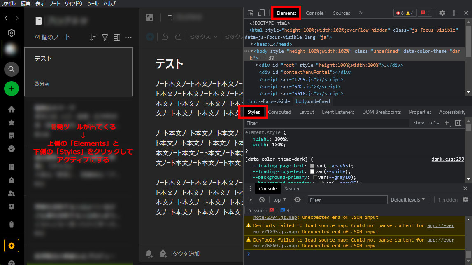Toggle :hov pseudo-class pane in Styles
This screenshot has height=265, width=472.
click(419, 123)
